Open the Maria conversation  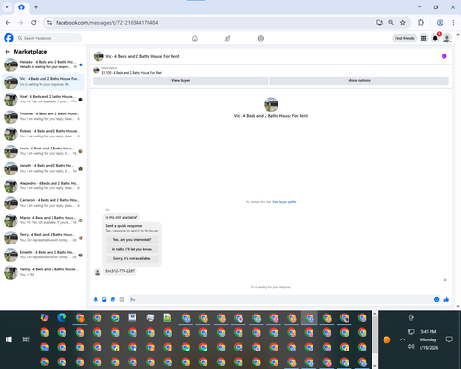click(x=43, y=220)
